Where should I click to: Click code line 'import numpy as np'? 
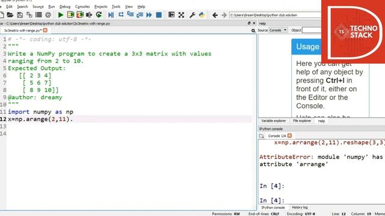click(x=40, y=112)
